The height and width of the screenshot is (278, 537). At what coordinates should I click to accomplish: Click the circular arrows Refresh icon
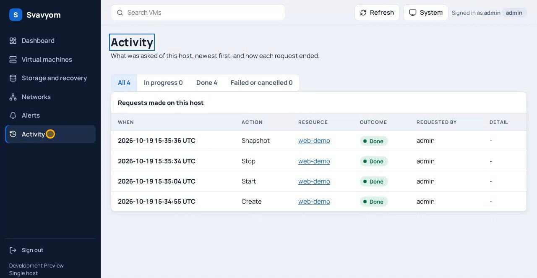[x=363, y=13]
